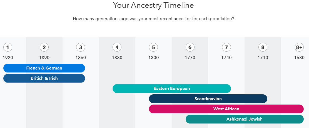Select the 1740 year label

click(226, 58)
